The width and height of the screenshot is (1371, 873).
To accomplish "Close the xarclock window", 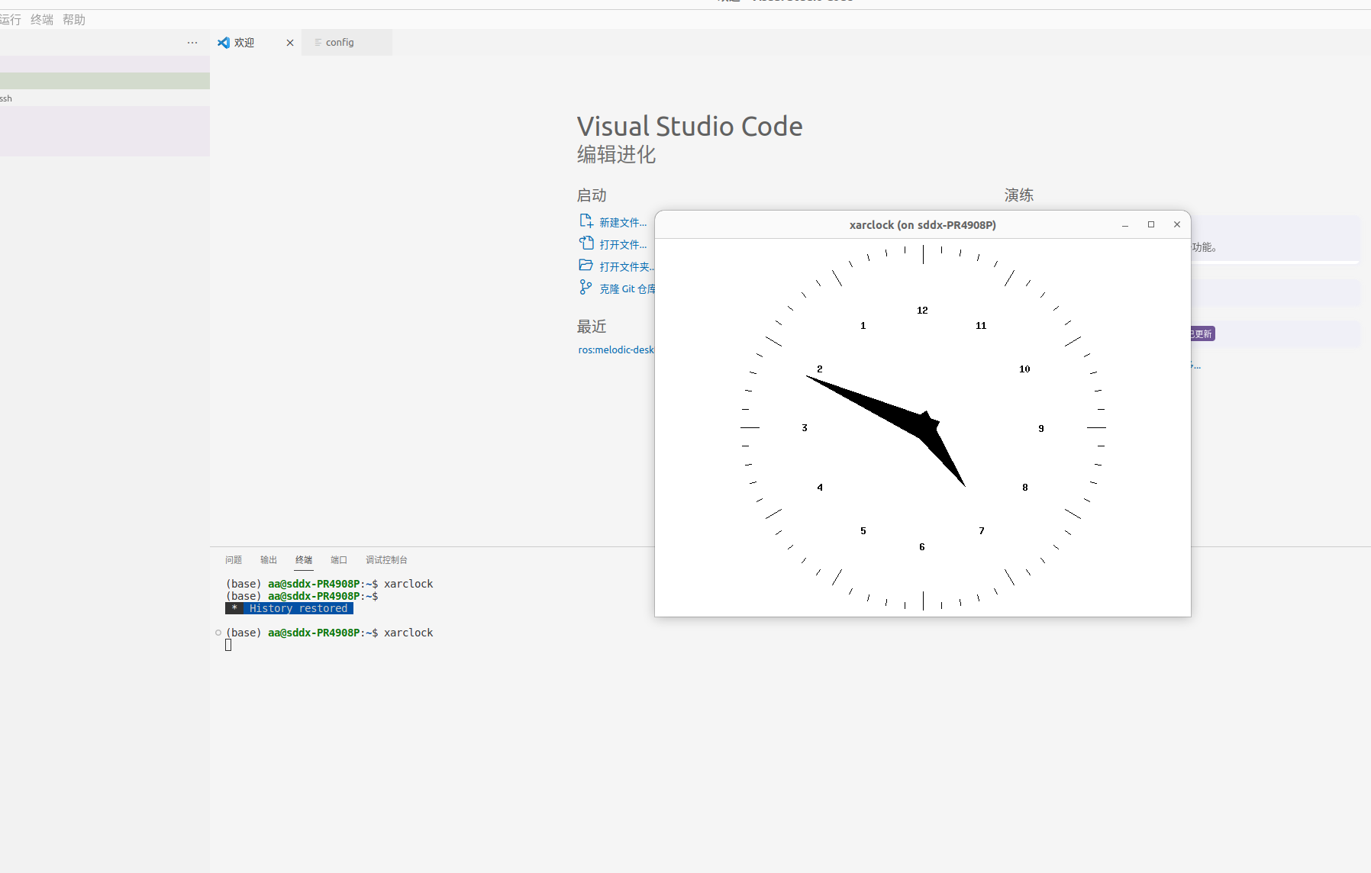I will pyautogui.click(x=1177, y=224).
